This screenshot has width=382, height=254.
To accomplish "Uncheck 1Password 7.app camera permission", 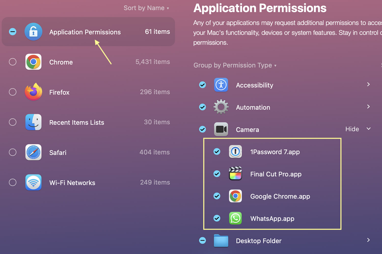I will click(217, 152).
